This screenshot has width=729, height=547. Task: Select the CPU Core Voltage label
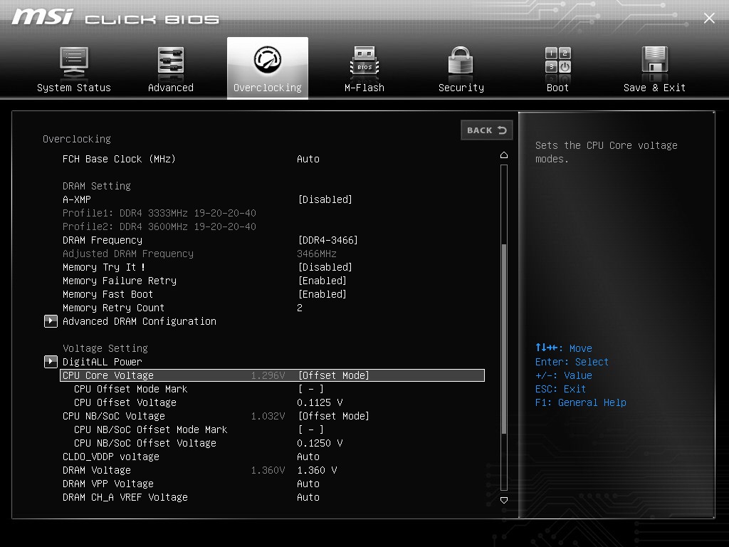(x=108, y=375)
